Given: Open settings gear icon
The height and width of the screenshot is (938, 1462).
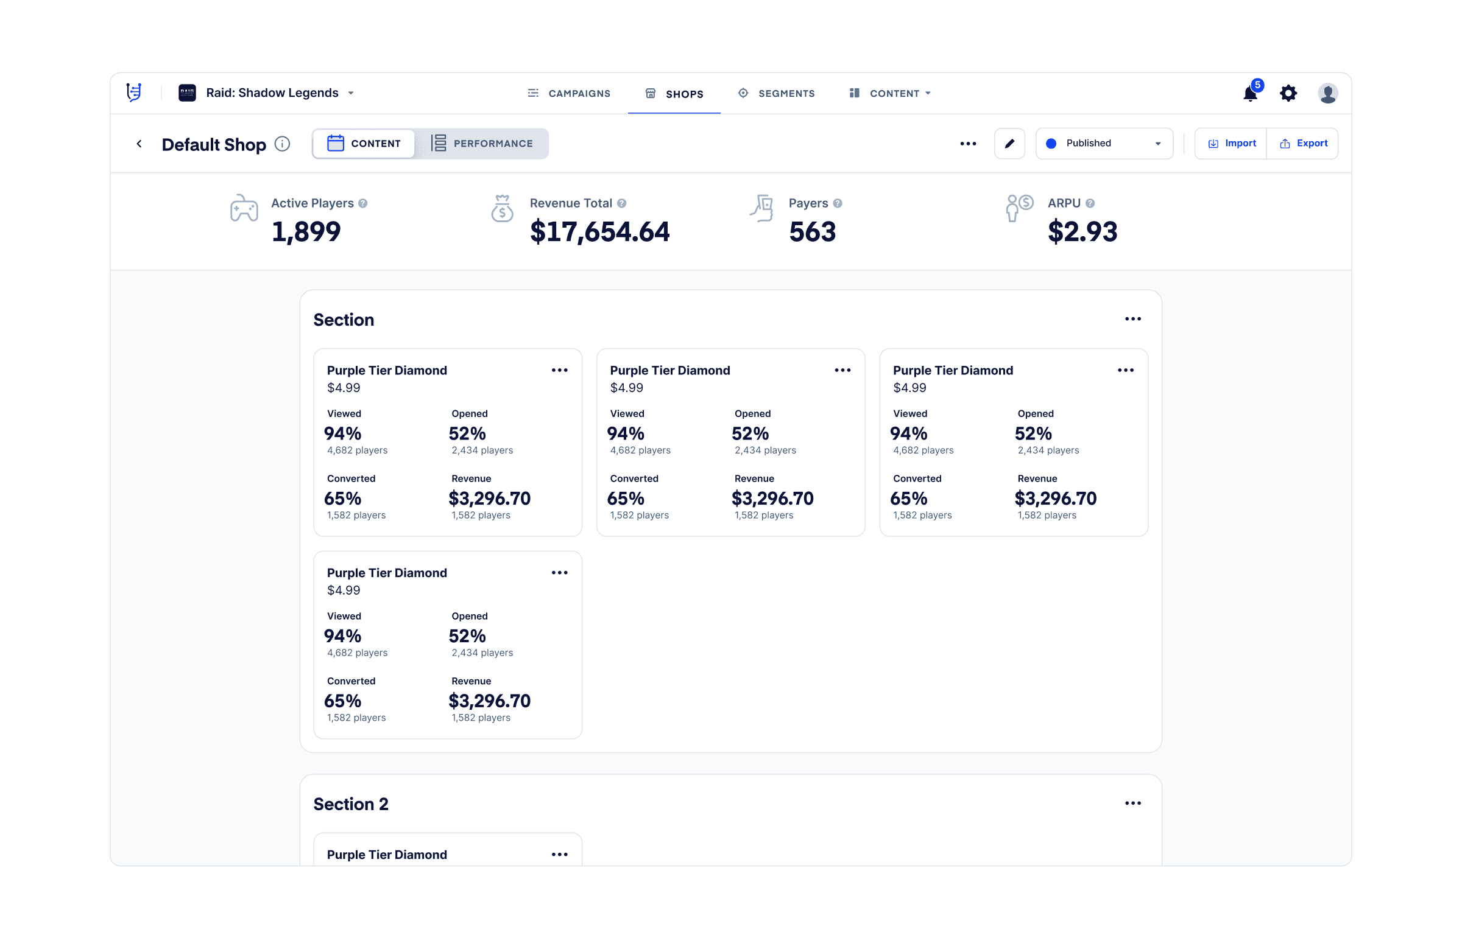Looking at the screenshot, I should point(1288,93).
